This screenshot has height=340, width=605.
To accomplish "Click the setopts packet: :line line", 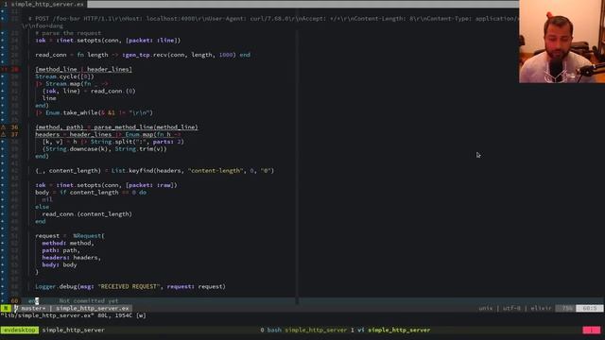I will pos(108,40).
